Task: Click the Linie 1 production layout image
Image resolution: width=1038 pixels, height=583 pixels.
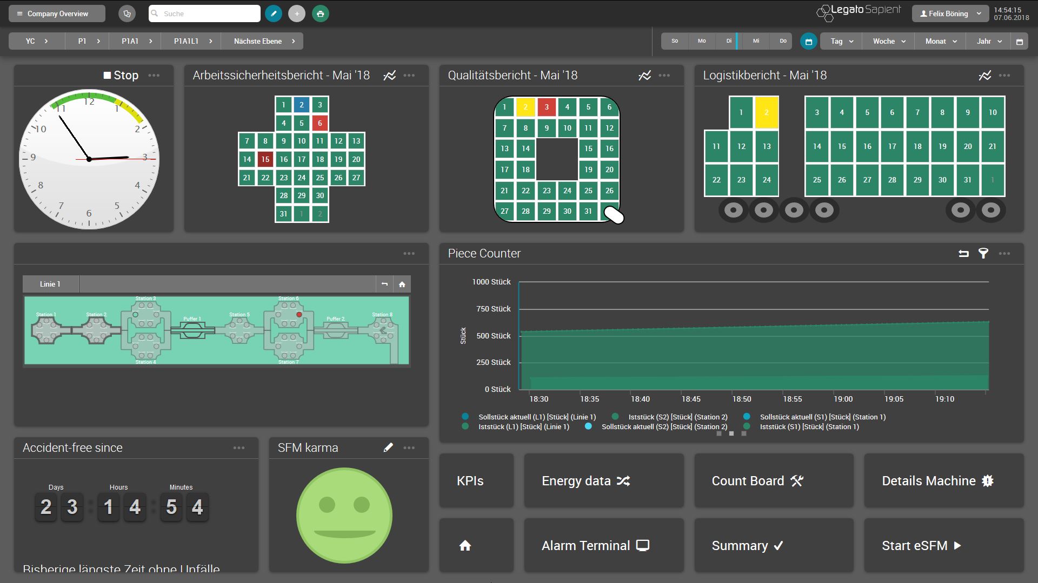Action: point(216,330)
